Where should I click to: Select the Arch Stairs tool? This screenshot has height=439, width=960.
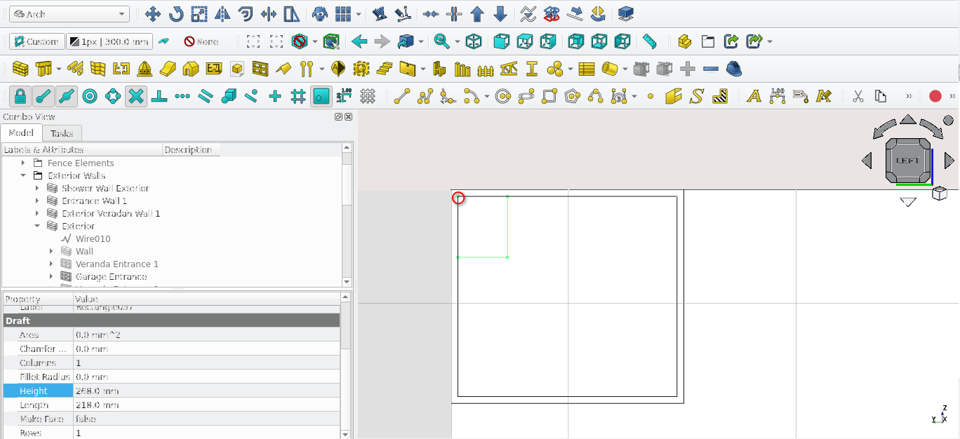tap(384, 69)
